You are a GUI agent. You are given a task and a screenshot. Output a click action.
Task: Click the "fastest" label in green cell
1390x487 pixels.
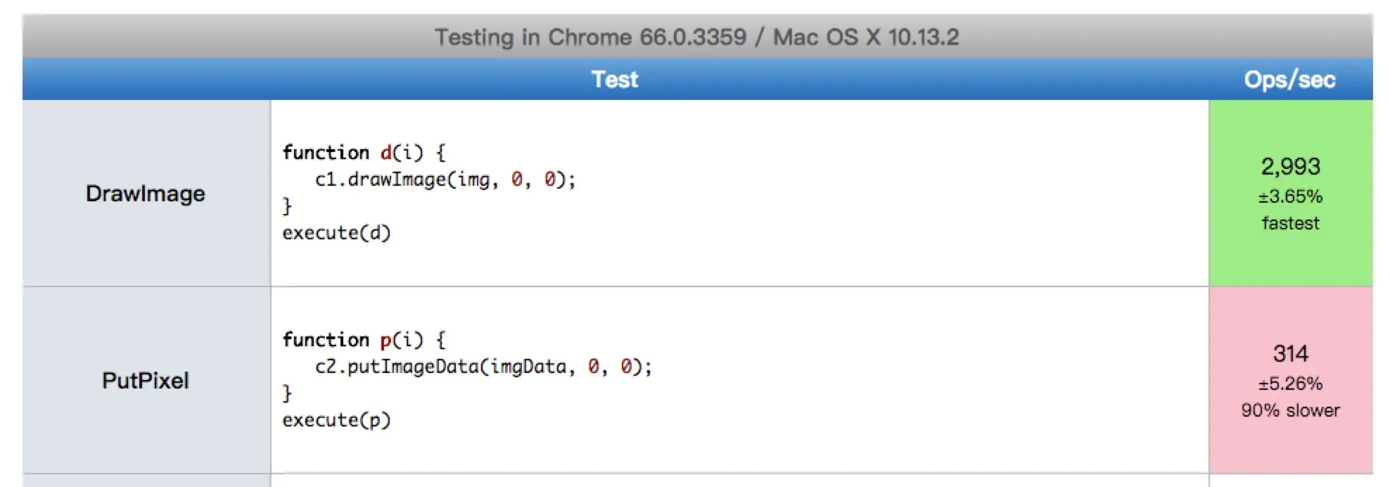pyautogui.click(x=1290, y=223)
